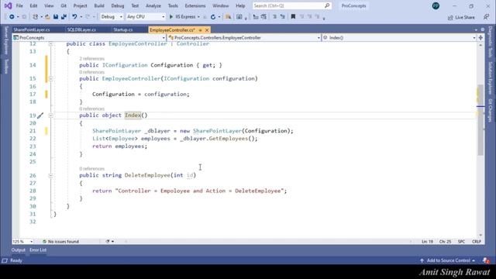The image size is (496, 279).
Task: Click the vertical editor scrollbar thumb
Action: [x=480, y=120]
